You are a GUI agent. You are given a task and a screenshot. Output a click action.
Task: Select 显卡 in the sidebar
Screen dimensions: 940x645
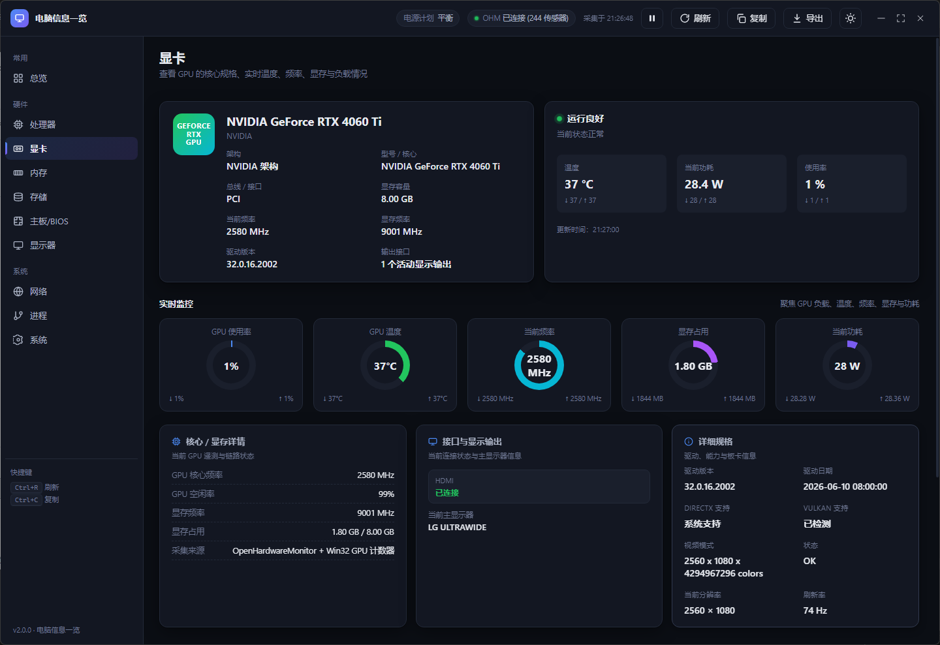(x=72, y=149)
